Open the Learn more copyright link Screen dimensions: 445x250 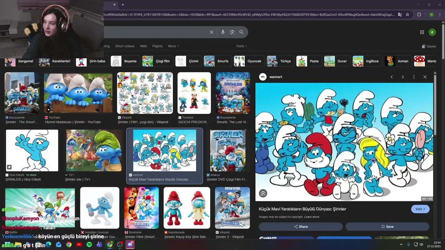tap(311, 217)
